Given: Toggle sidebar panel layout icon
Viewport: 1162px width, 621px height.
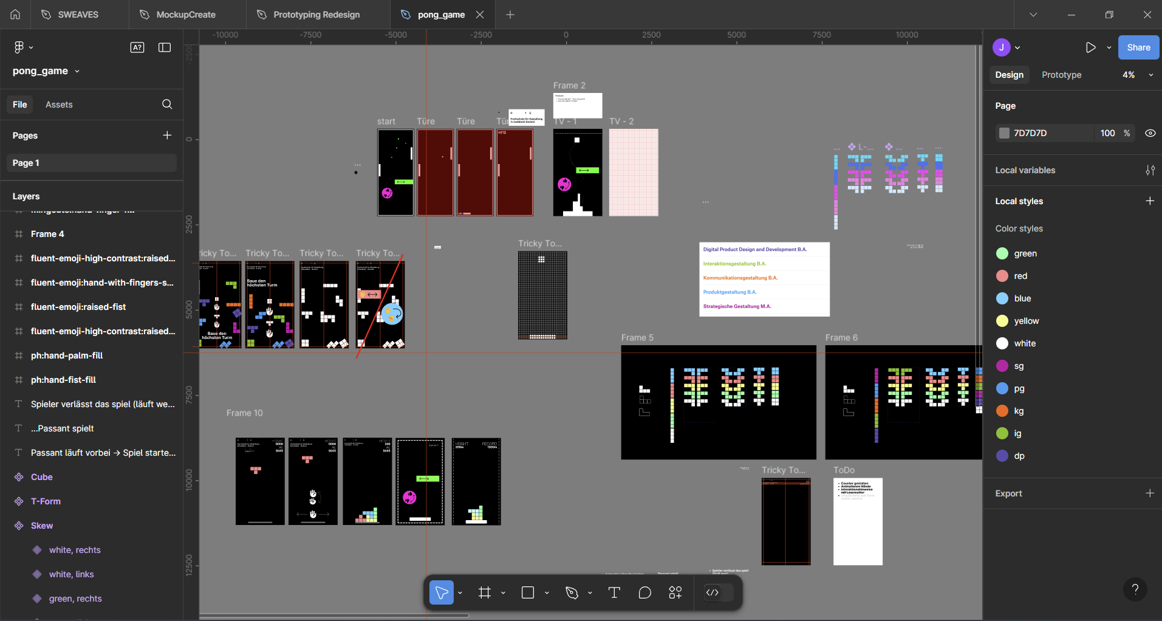Looking at the screenshot, I should [165, 47].
